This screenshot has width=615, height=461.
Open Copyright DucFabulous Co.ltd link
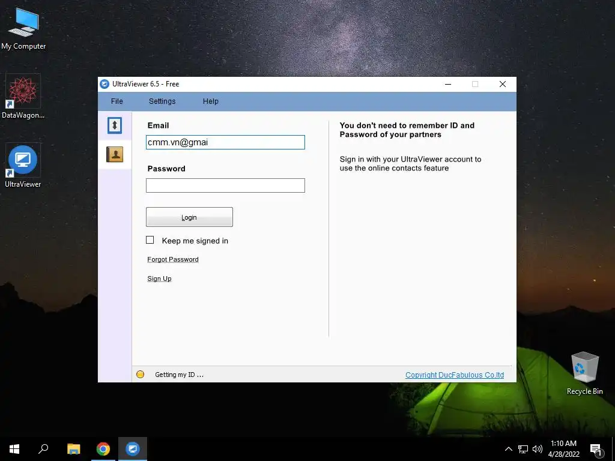click(455, 375)
